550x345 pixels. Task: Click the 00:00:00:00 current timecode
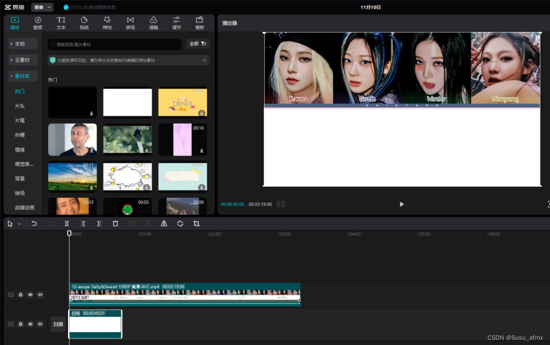coord(232,204)
